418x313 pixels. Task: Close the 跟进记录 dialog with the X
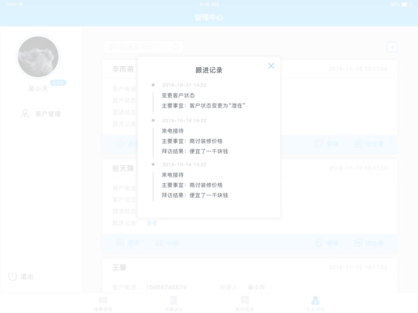click(x=271, y=66)
